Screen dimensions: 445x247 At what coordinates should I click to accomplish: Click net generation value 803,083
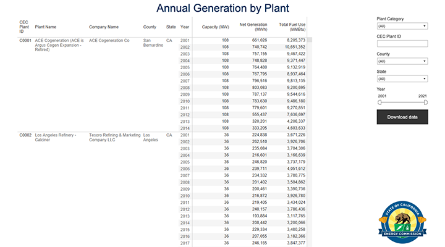coord(260,88)
